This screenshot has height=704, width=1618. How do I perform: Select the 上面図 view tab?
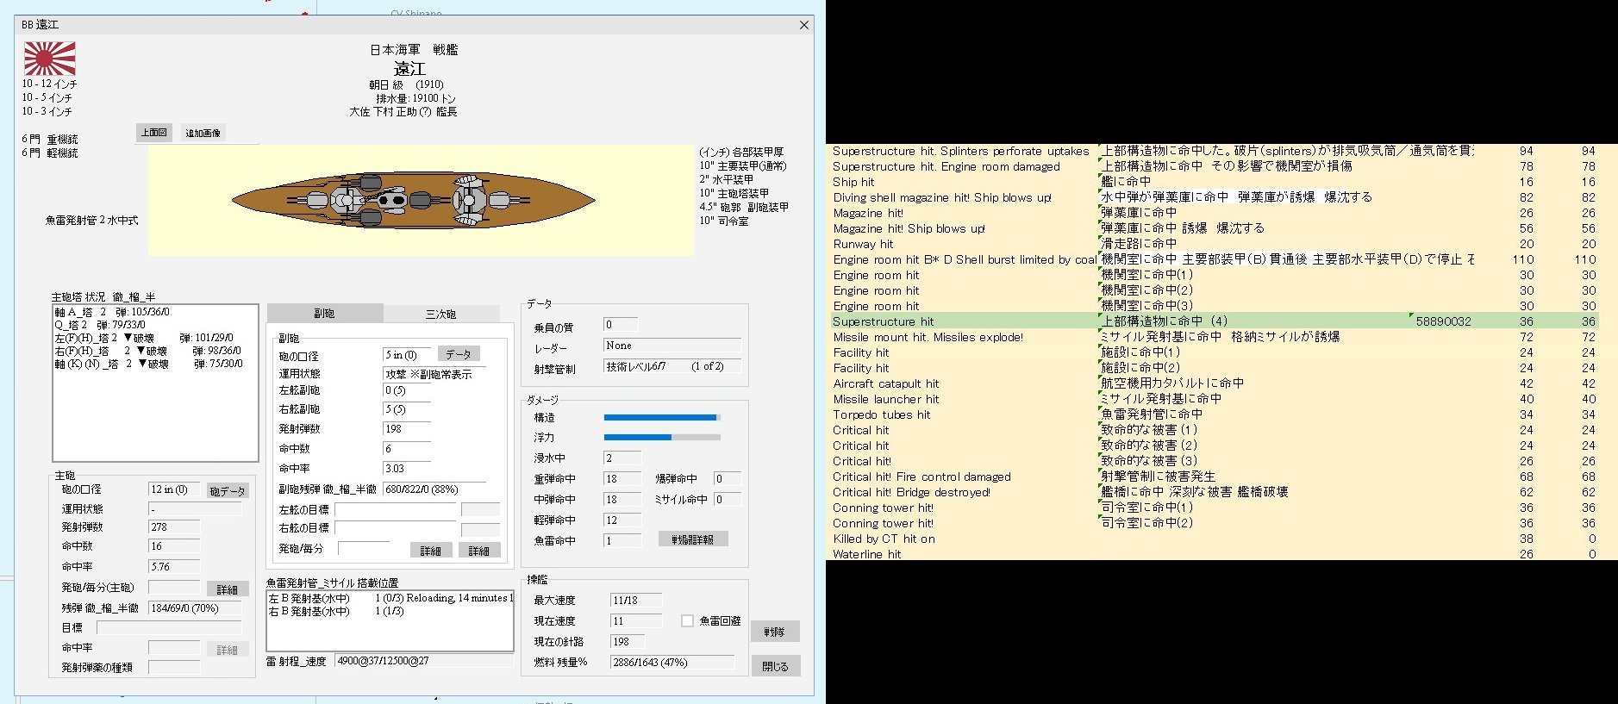point(154,133)
